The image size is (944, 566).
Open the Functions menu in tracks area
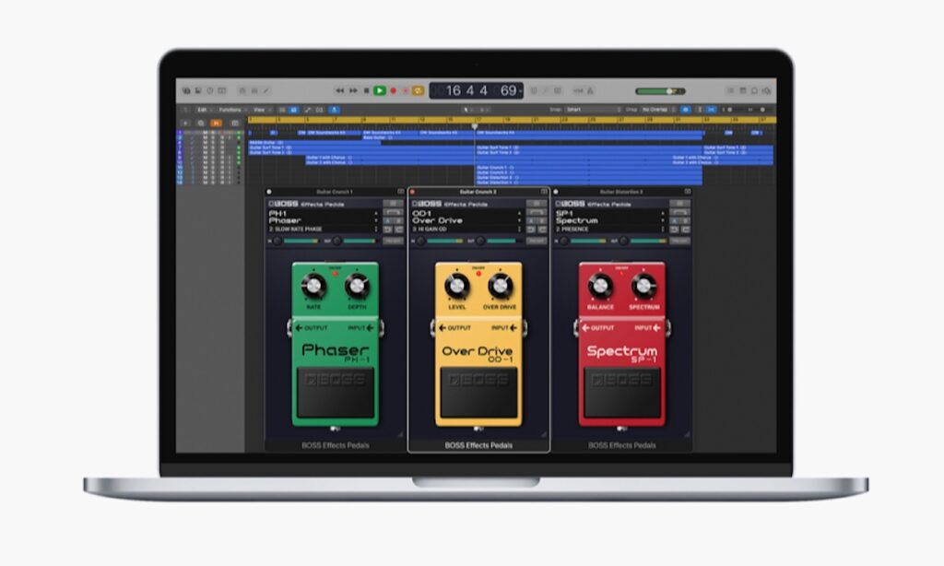230,109
